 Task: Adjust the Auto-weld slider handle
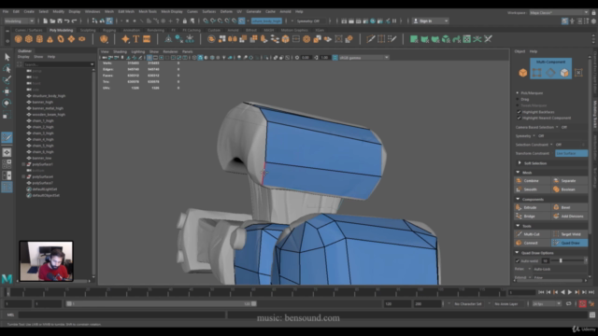click(561, 260)
